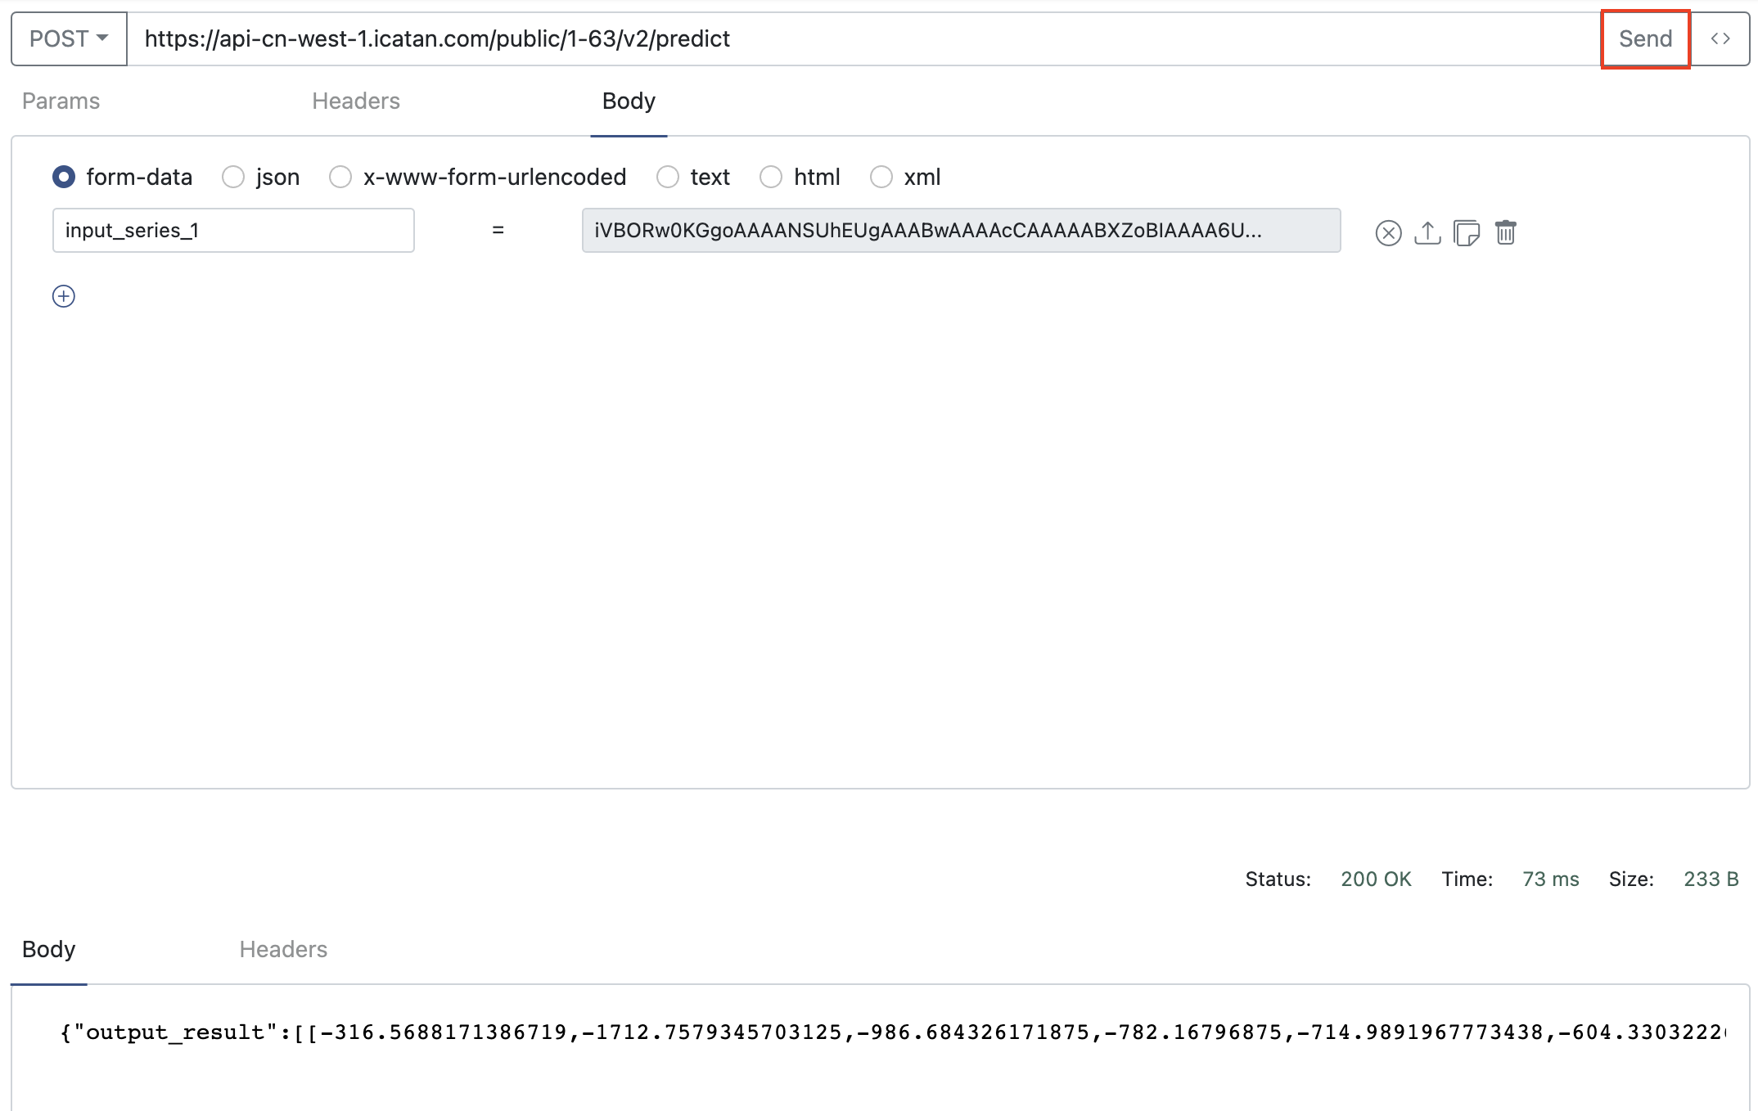Open the response Headers tab
This screenshot has width=1758, height=1111.
click(283, 949)
